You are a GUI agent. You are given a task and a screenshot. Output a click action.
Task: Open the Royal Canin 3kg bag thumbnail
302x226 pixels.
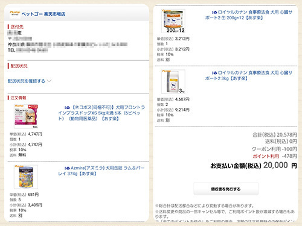(173, 81)
